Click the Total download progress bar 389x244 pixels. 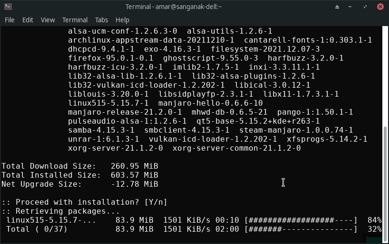[301, 229]
